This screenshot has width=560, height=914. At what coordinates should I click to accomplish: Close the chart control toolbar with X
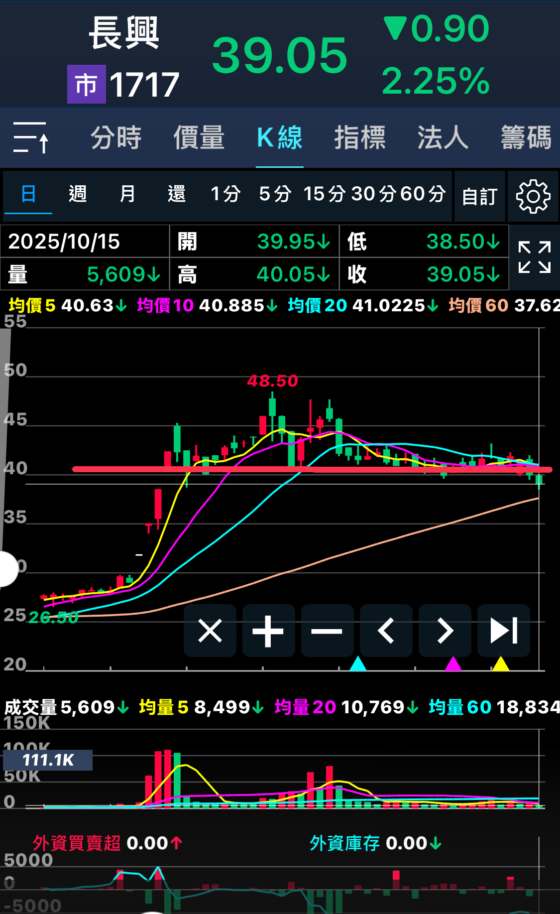[x=210, y=631]
